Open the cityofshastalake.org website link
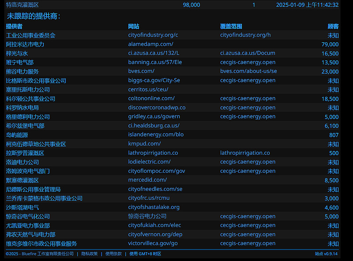Viewport: 353px width, 261px height. point(154,207)
